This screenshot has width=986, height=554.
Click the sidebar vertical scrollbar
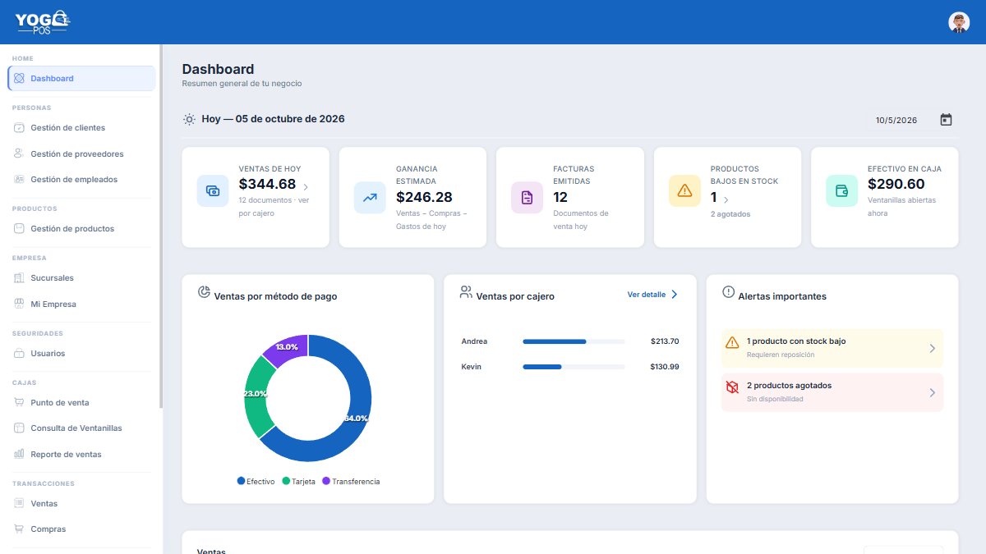click(x=161, y=226)
